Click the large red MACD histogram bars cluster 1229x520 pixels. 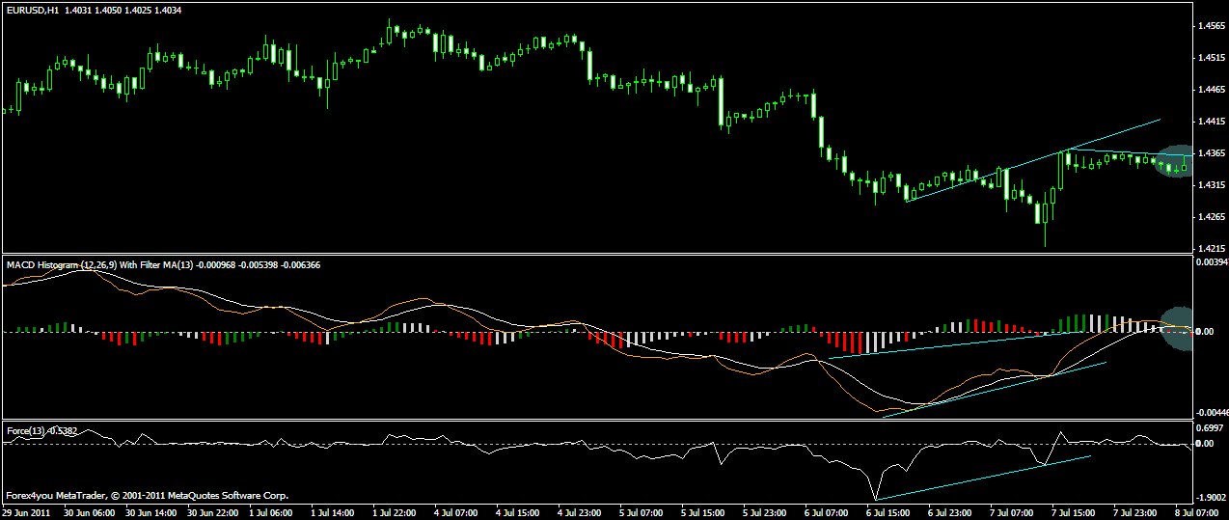846,342
